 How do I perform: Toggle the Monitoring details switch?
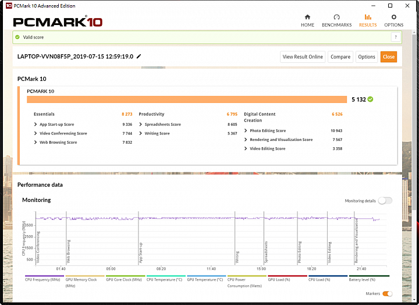click(x=385, y=201)
